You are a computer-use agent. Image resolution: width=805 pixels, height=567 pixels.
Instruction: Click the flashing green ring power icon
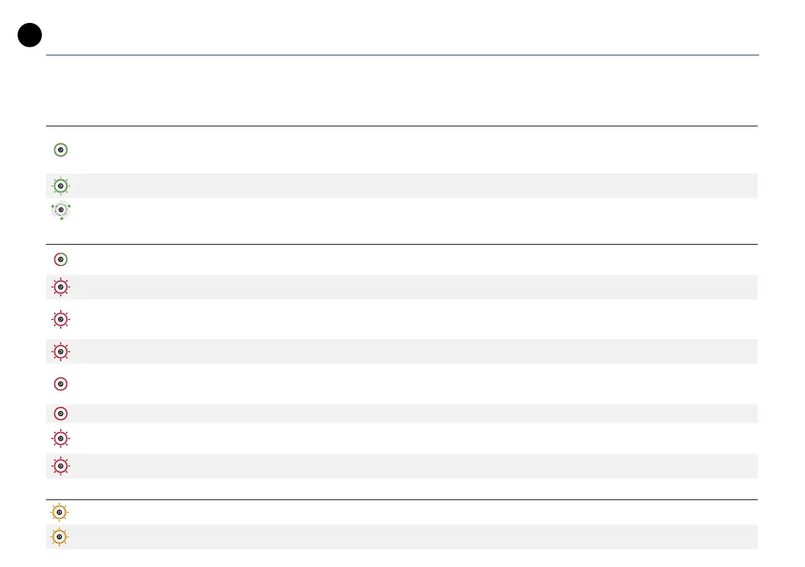(61, 186)
